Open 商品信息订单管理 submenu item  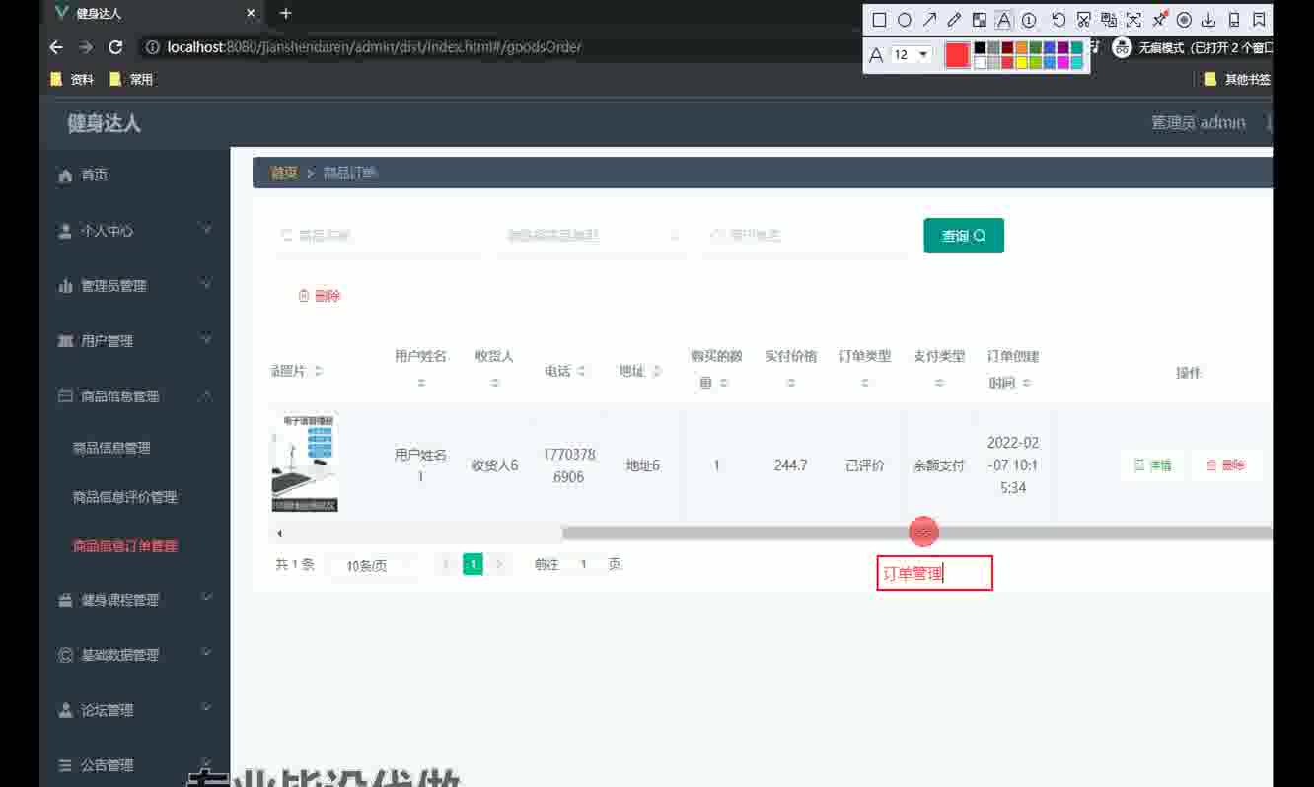[x=124, y=546]
